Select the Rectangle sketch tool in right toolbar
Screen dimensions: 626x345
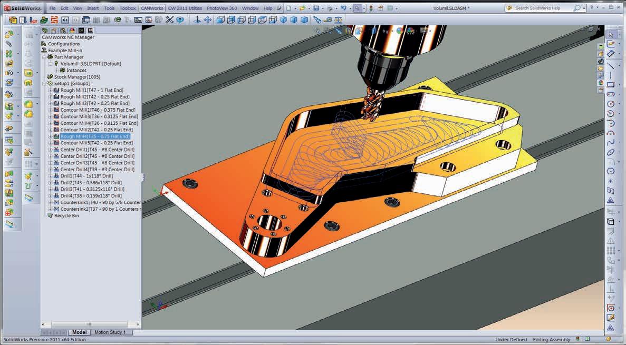pyautogui.click(x=610, y=85)
